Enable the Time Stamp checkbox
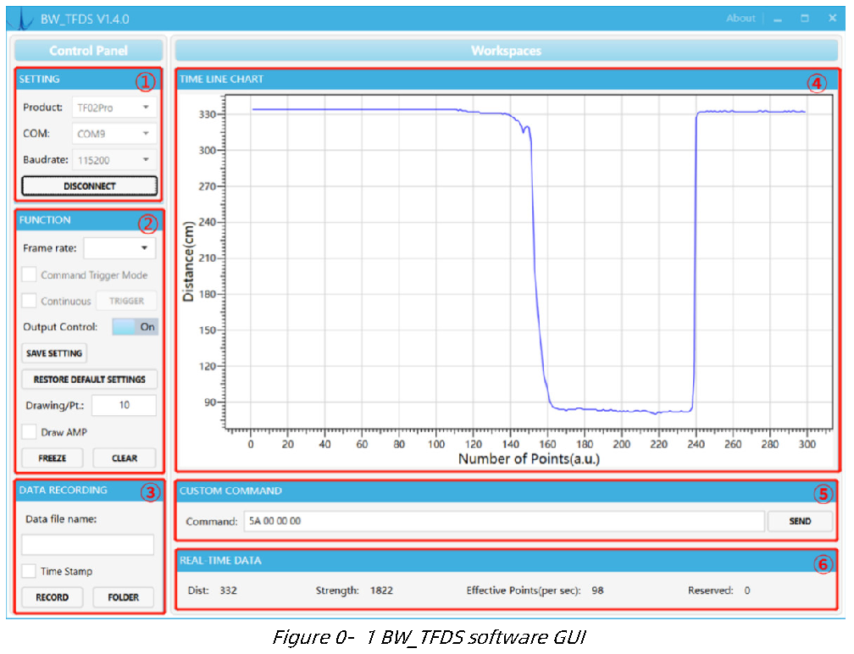 pos(29,571)
